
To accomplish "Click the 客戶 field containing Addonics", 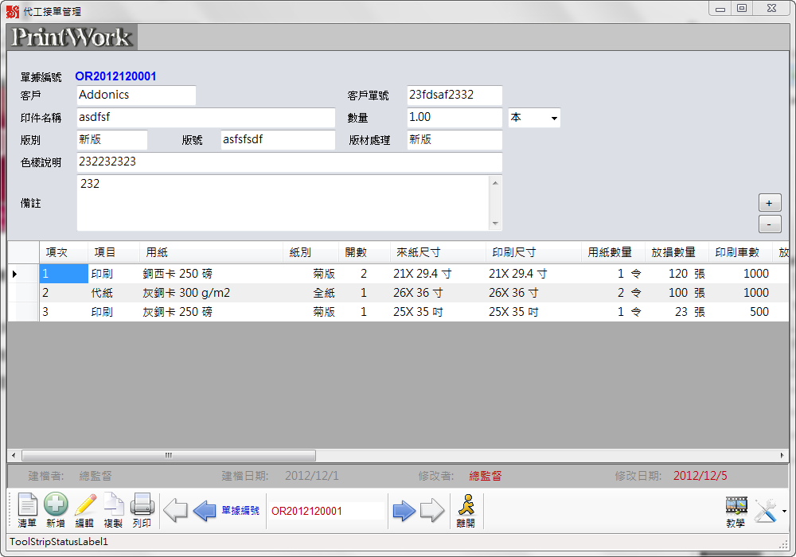I will [x=136, y=95].
